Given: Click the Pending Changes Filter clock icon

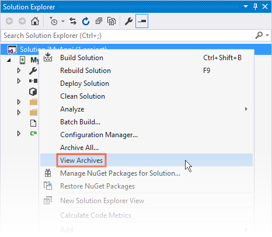Looking at the screenshot, I should point(54,21).
